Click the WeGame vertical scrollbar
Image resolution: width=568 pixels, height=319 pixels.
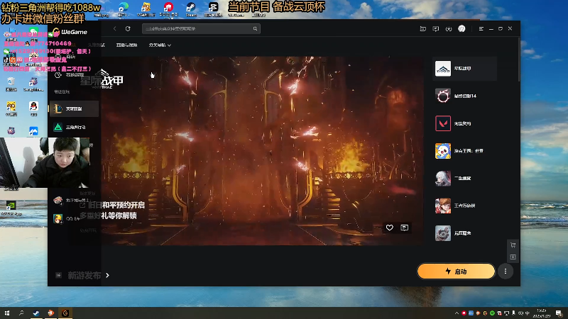(519, 60)
